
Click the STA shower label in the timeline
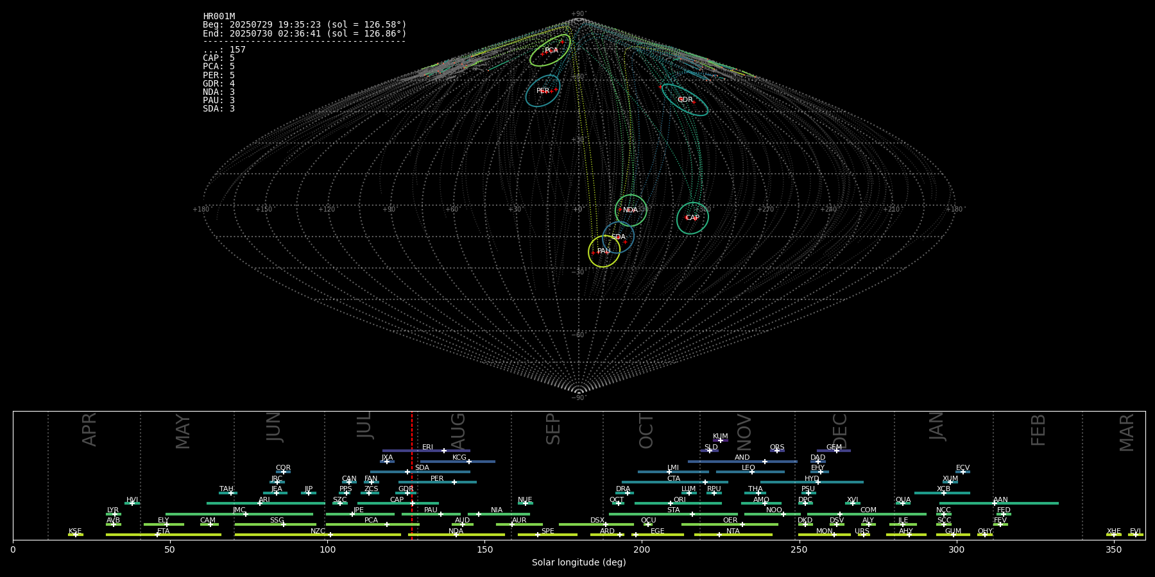(673, 510)
